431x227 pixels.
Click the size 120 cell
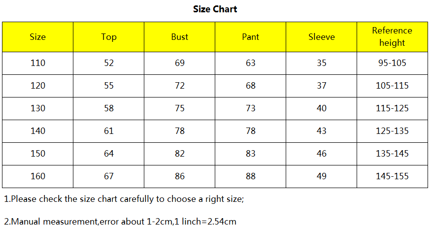point(37,86)
